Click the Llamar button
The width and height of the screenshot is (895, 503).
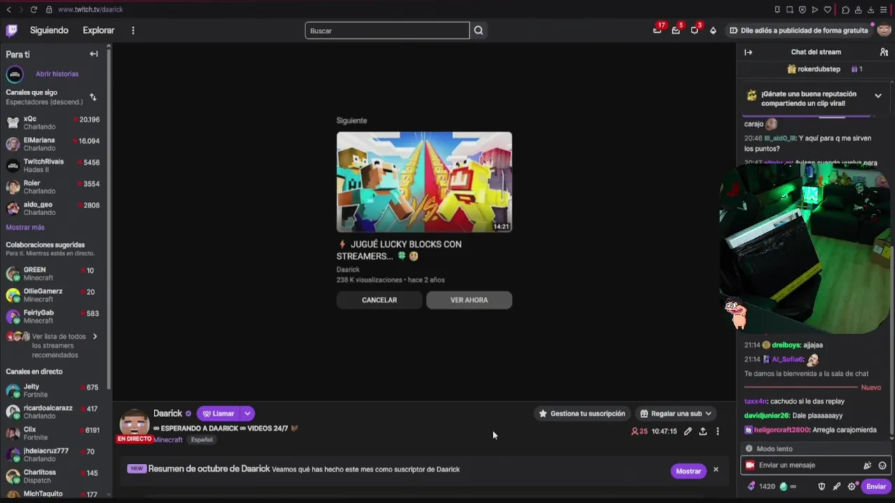coord(218,414)
